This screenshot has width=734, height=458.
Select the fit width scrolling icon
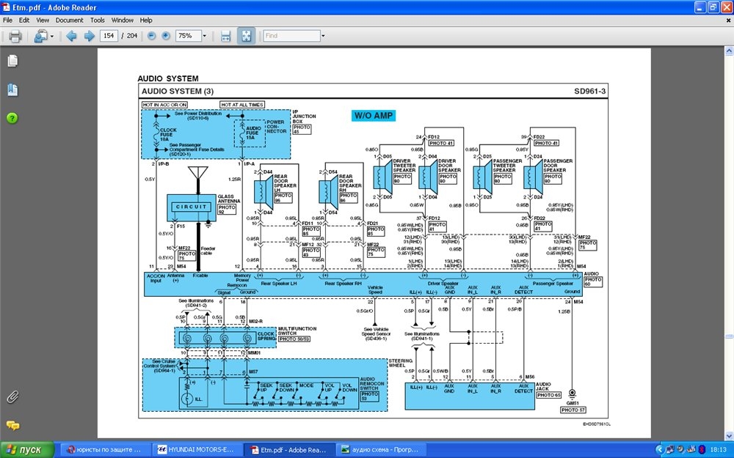[226, 36]
